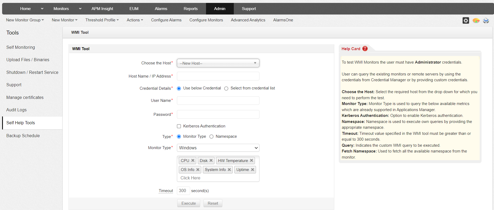Switch to the Alarms tab
The height and width of the screenshot is (210, 494).
(161, 9)
